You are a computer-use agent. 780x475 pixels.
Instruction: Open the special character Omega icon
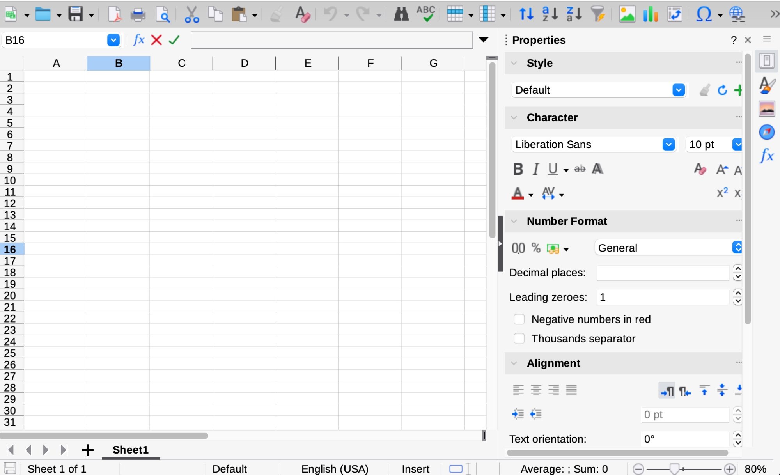pos(704,14)
